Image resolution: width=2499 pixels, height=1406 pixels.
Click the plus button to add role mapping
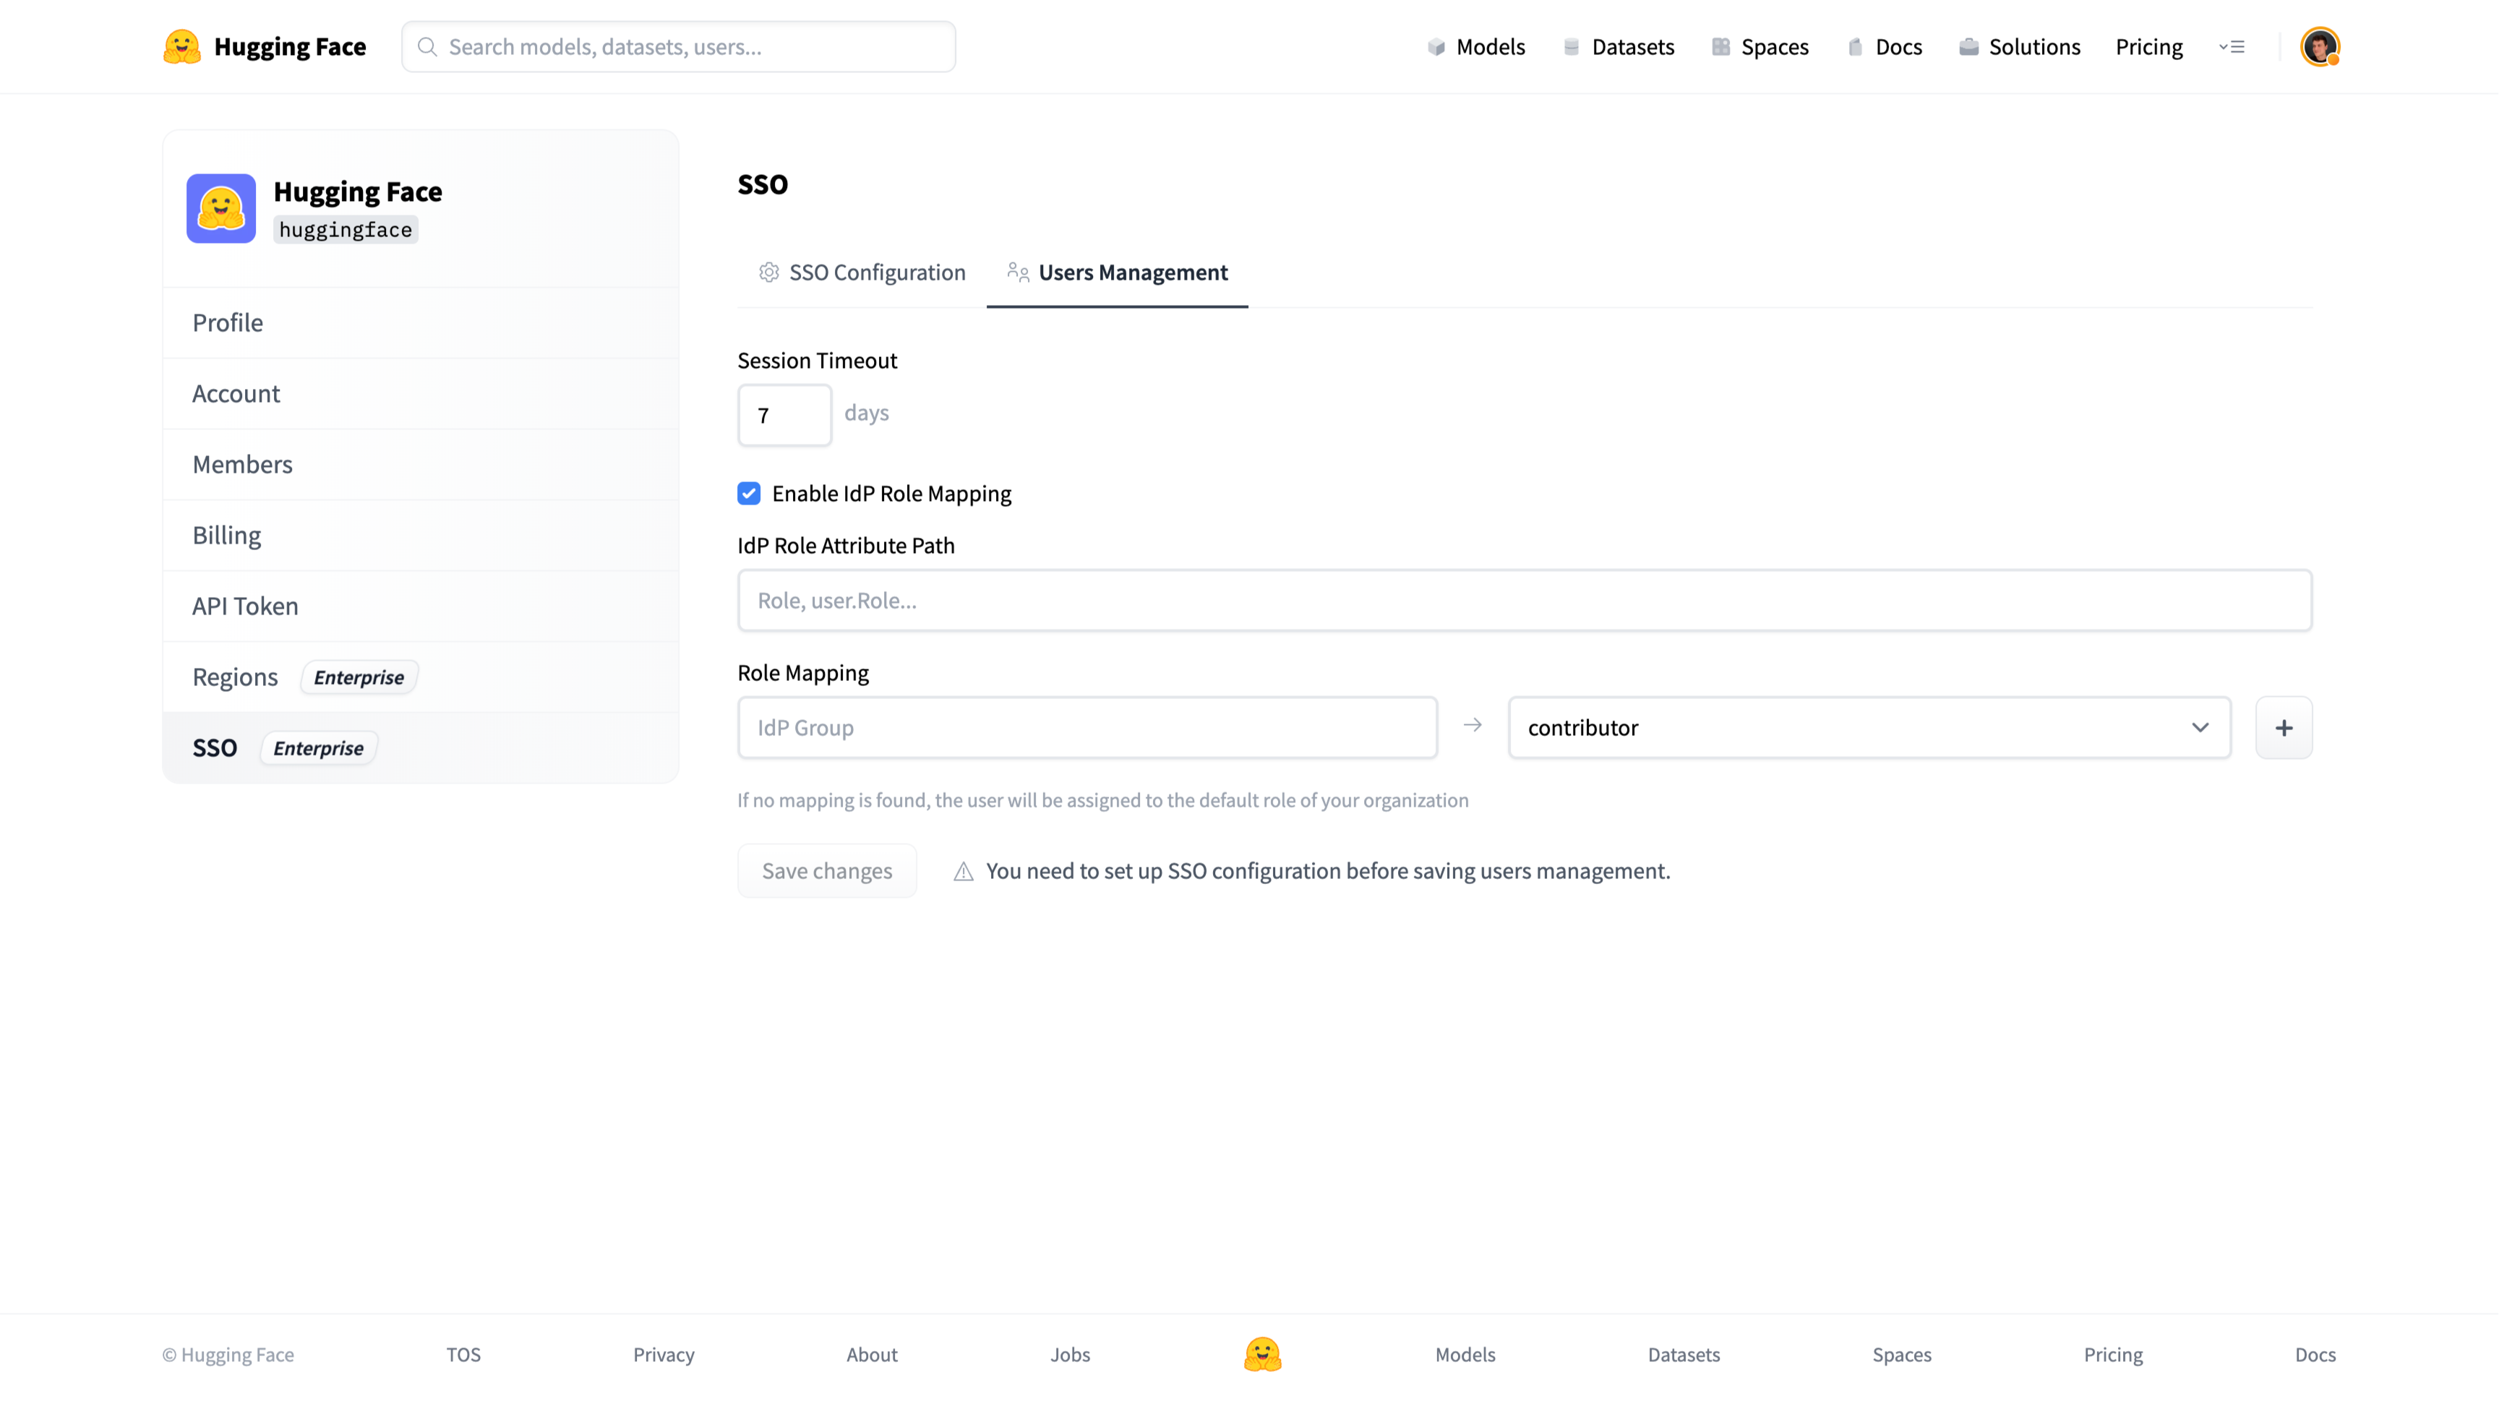2283,728
